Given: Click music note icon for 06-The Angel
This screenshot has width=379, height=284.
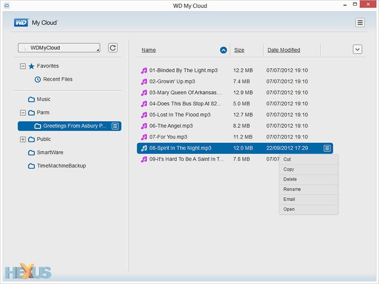Looking at the screenshot, I should point(144,126).
